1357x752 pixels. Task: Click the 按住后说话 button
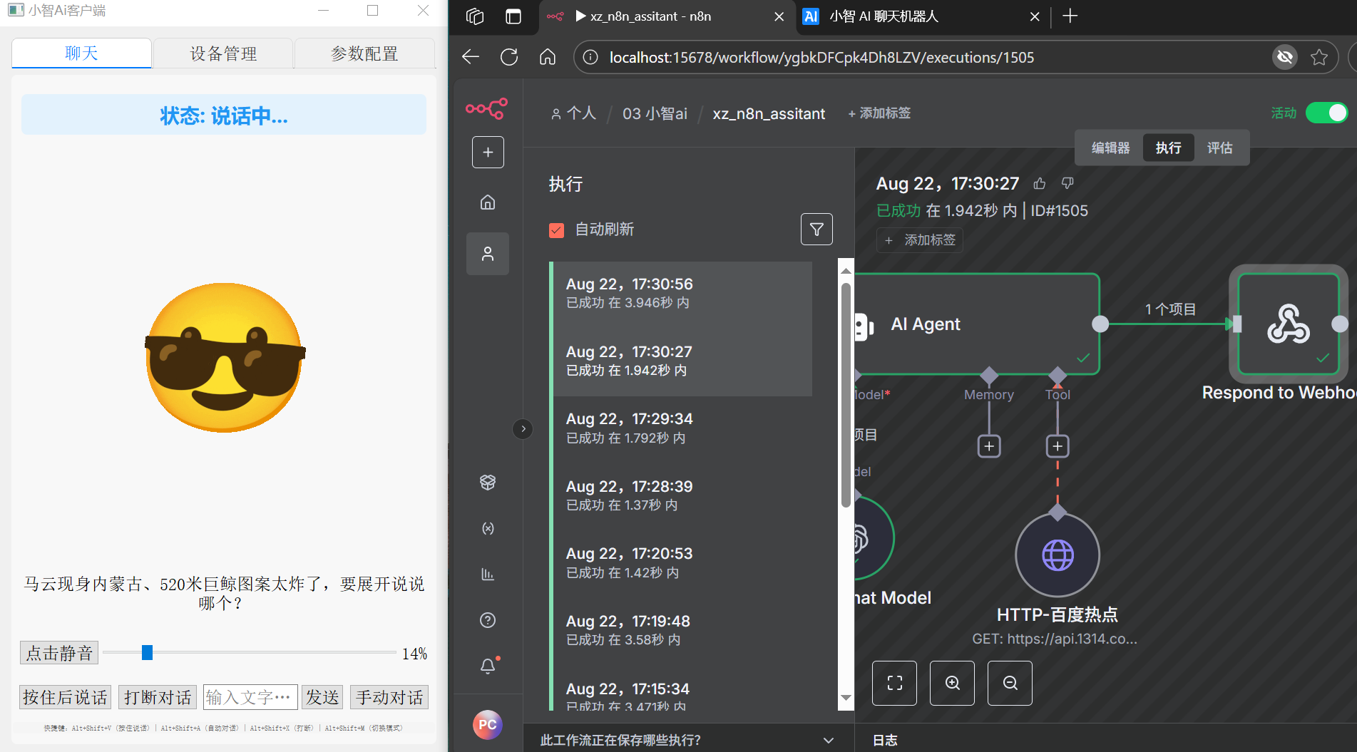point(65,697)
